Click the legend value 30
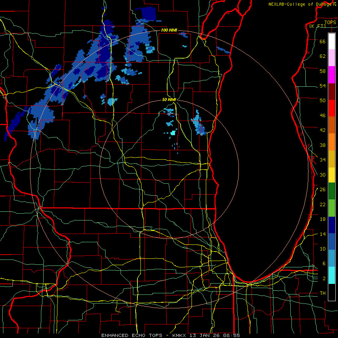The image size is (338, 338). click(x=323, y=175)
